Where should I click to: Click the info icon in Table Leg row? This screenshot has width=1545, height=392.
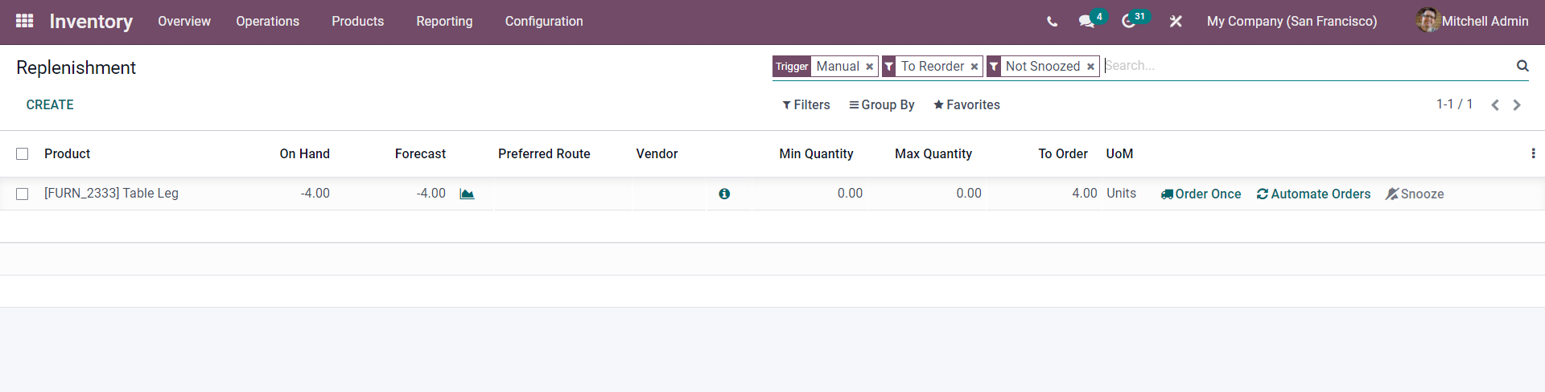tap(724, 194)
